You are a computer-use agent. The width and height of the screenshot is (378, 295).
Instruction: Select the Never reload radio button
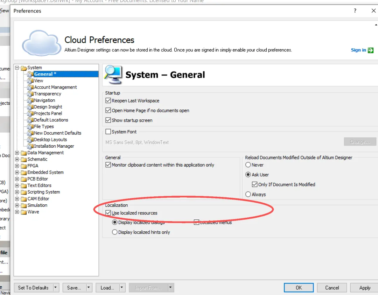tap(248, 165)
